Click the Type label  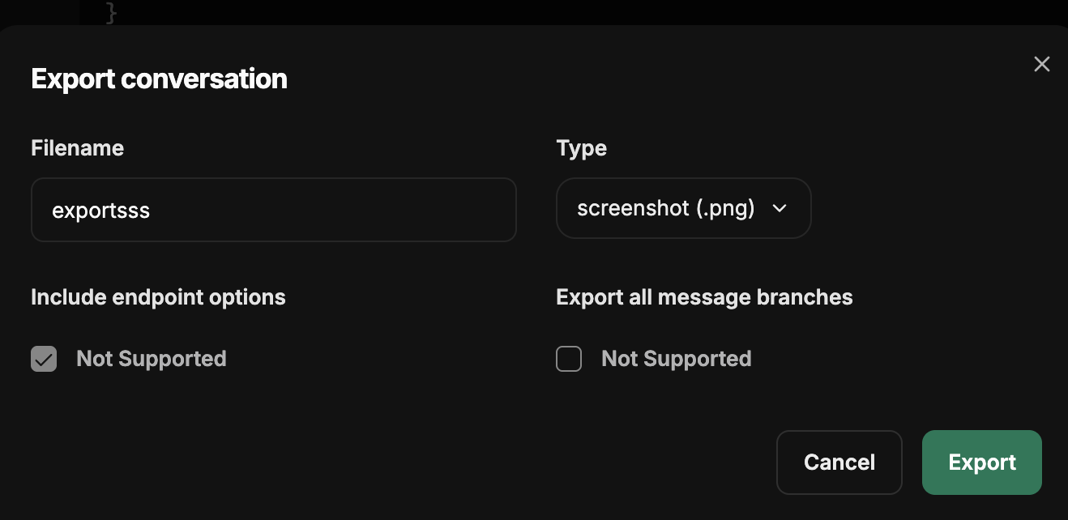582,148
